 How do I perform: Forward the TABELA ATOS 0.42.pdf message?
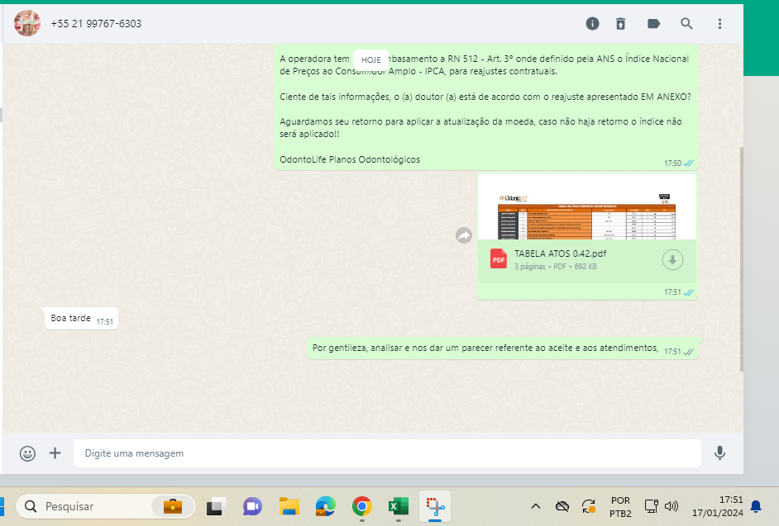[x=464, y=235]
